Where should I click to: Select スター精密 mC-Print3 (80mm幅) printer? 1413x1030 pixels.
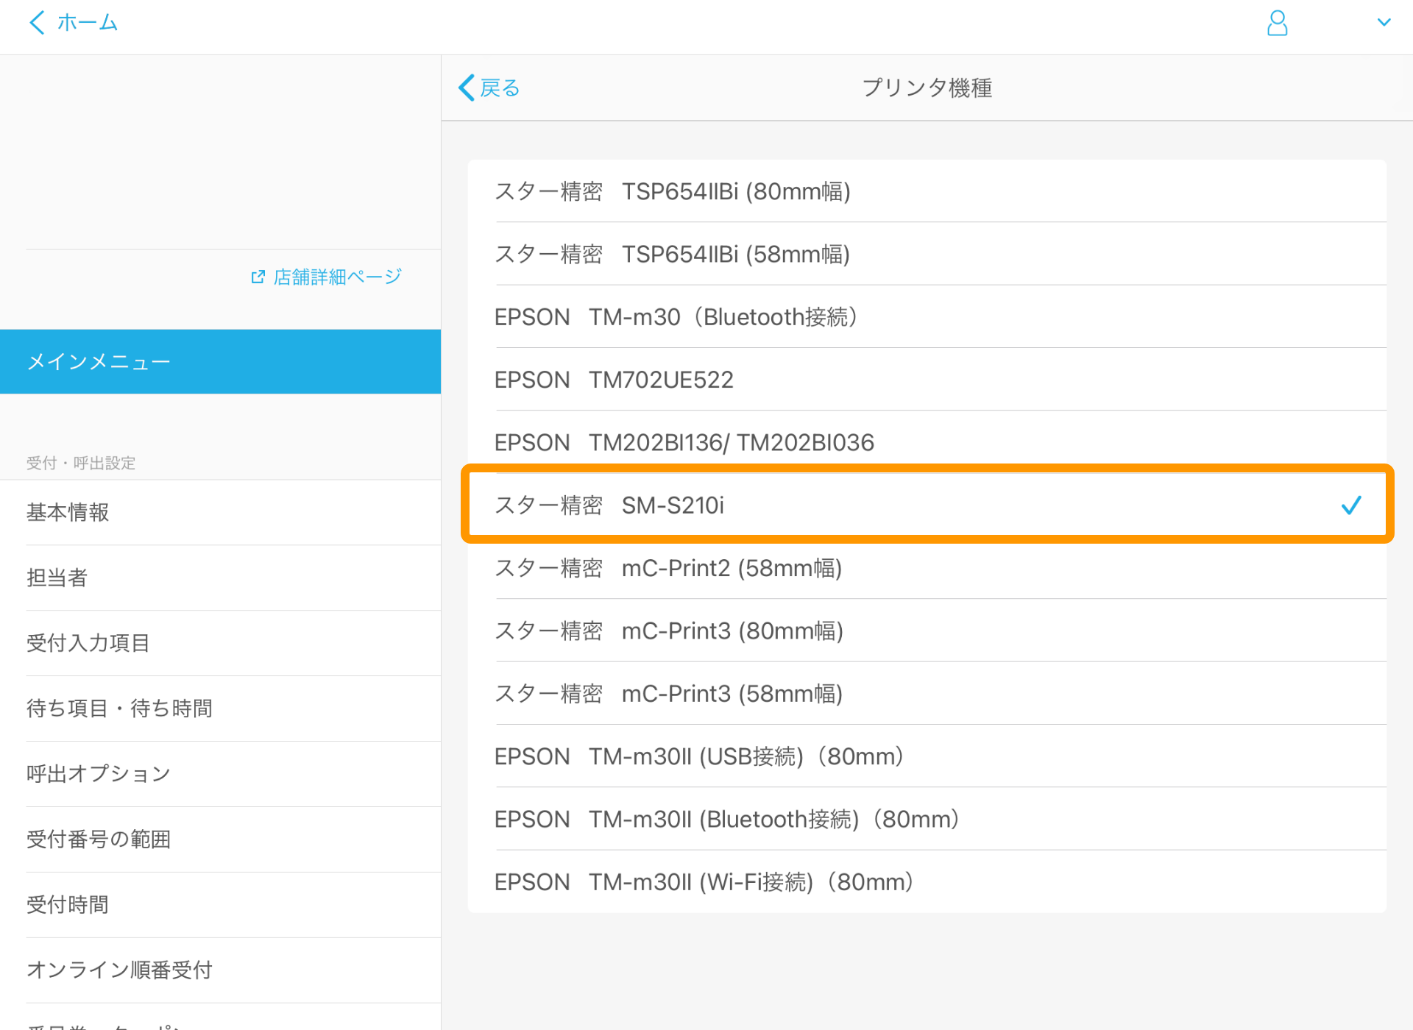[927, 631]
